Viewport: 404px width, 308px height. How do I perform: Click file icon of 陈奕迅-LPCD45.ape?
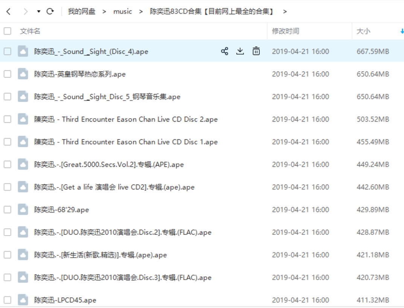pyautogui.click(x=23, y=299)
